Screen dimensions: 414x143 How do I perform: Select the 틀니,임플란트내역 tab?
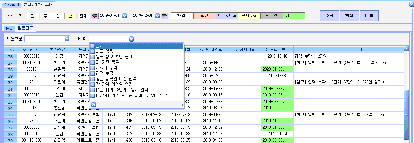(x=40, y=5)
